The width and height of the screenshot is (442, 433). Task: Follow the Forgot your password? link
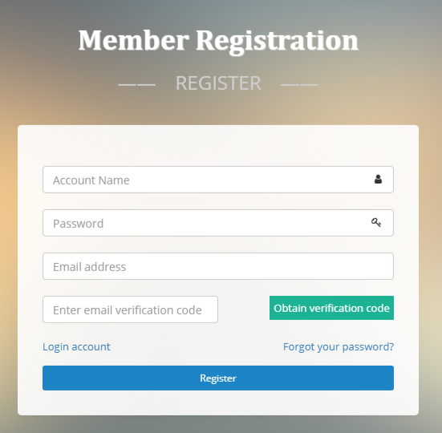click(x=339, y=346)
